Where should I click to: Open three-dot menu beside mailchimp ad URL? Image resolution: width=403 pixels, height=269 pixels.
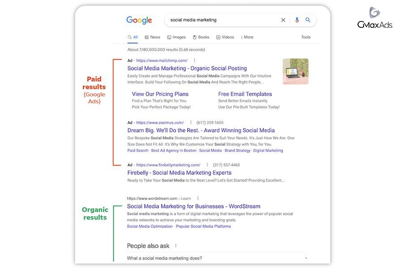(x=194, y=61)
